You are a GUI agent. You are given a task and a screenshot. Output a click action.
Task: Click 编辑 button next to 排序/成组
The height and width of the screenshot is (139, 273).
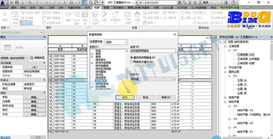pos(35,106)
